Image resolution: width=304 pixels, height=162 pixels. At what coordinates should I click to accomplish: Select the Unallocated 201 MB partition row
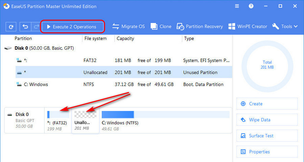(x=124, y=72)
